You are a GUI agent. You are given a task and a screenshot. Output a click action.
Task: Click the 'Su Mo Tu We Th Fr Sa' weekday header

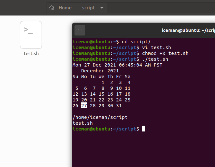click(102, 77)
